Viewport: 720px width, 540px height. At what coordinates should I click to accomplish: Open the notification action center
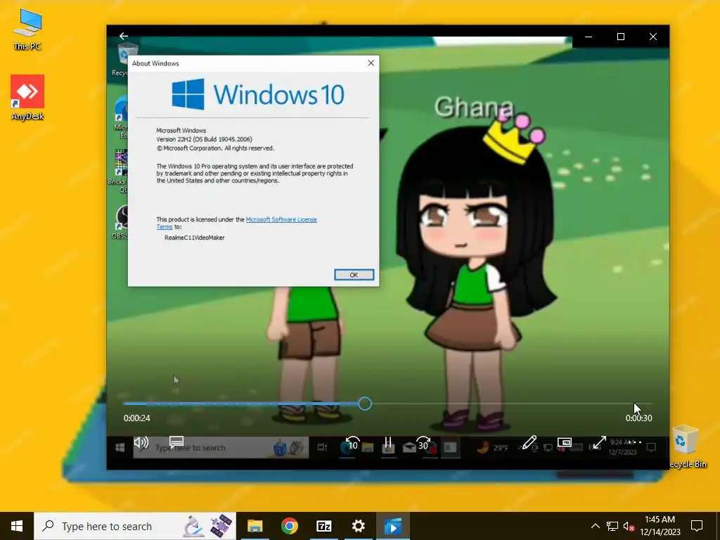pyautogui.click(x=697, y=526)
